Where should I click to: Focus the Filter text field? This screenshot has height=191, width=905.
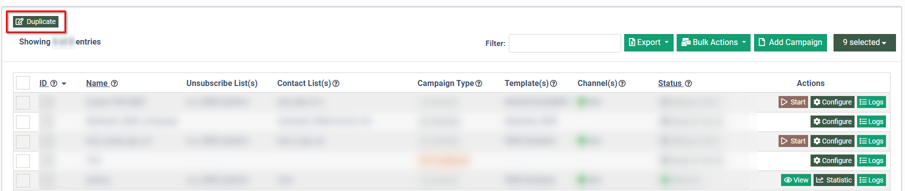[565, 43]
